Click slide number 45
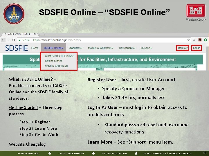 pyautogui.click(x=205, y=153)
